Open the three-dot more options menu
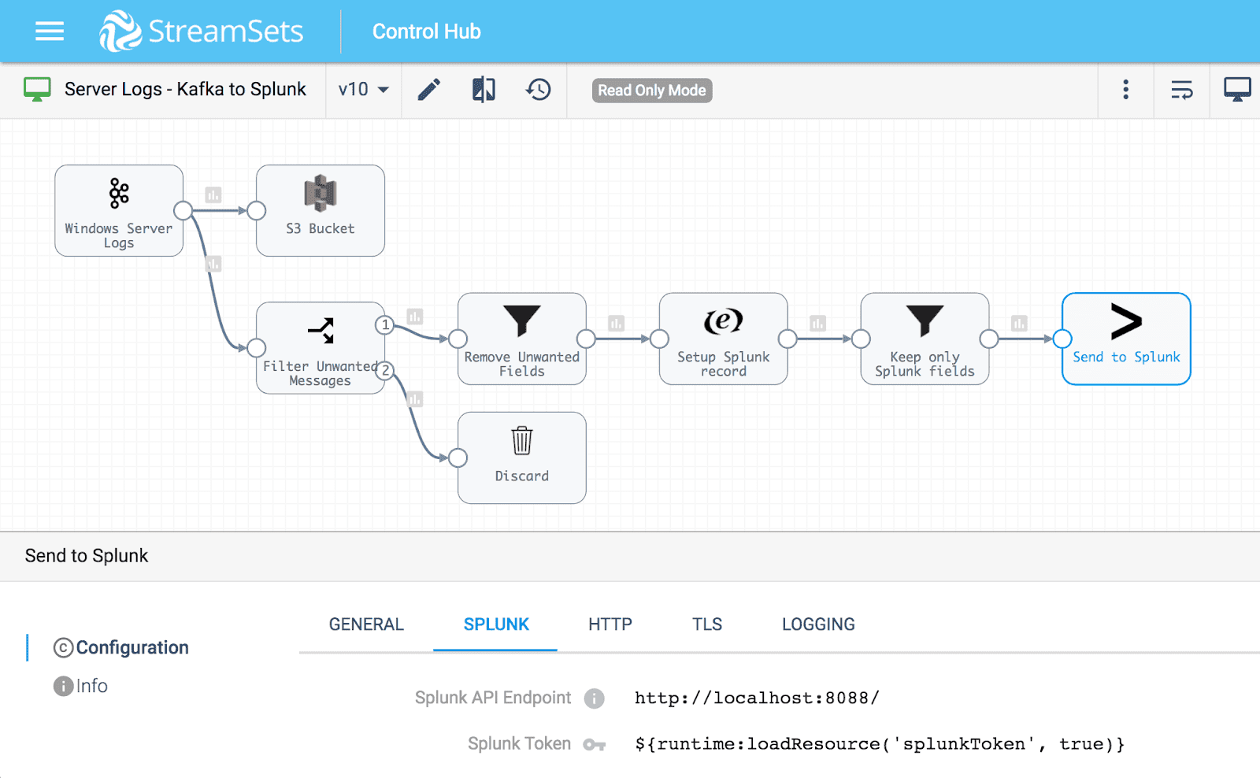The width and height of the screenshot is (1260, 778). tap(1126, 90)
